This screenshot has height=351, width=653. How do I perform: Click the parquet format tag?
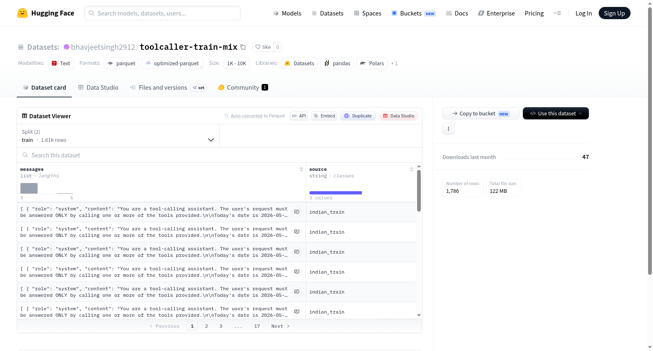tap(122, 63)
